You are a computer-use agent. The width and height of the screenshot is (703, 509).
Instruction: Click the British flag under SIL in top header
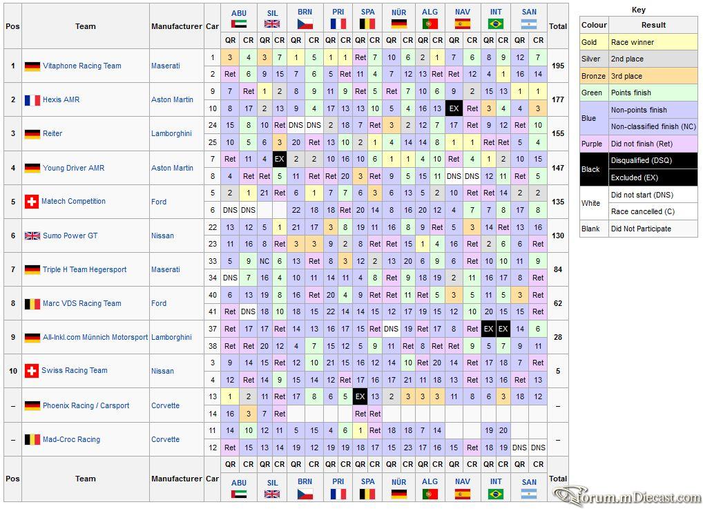click(x=272, y=23)
